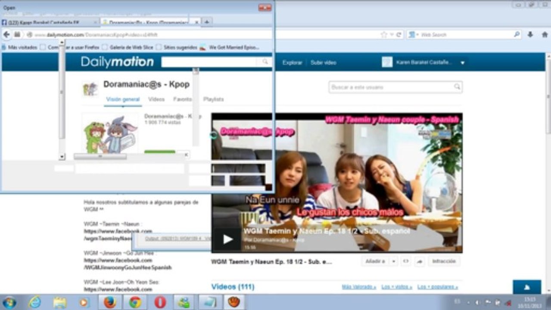Screen dimensions: 551x310
Task: Click the 'Videos (111)' heading link
Action: 233,287
